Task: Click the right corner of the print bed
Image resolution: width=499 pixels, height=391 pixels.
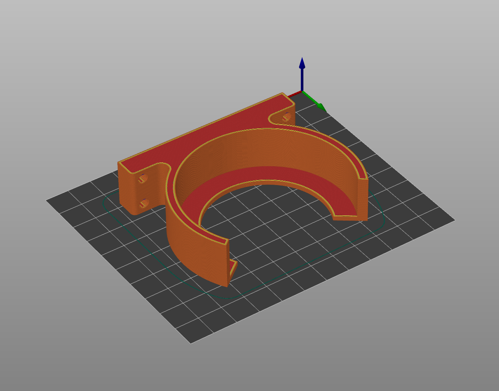Action: [x=454, y=220]
